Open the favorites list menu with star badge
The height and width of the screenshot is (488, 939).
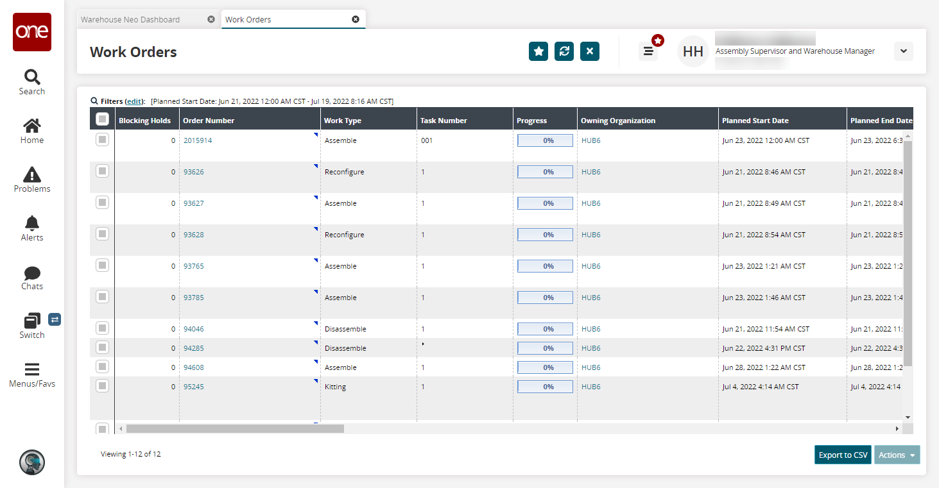tap(648, 51)
